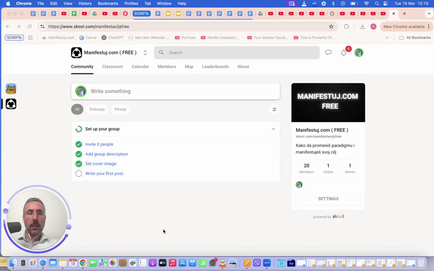Screen dimensions: 434x271
Task: Open the post filter settings icon
Action: [274, 110]
